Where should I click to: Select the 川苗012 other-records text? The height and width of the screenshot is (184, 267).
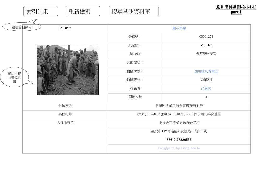pyautogui.click(x=179, y=114)
